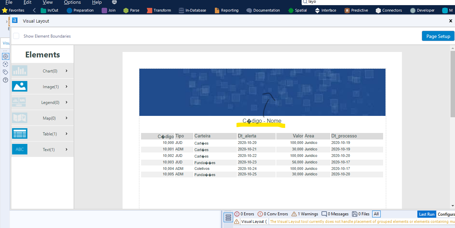Click the Help question mark sidebar icon

click(x=5, y=80)
